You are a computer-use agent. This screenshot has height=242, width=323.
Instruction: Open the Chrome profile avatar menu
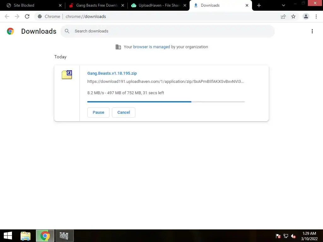pos(306,16)
